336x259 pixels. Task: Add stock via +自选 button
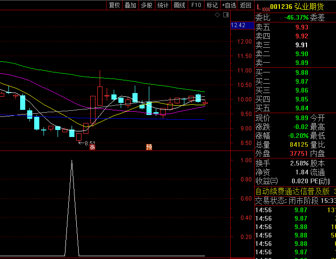[x=229, y=5]
